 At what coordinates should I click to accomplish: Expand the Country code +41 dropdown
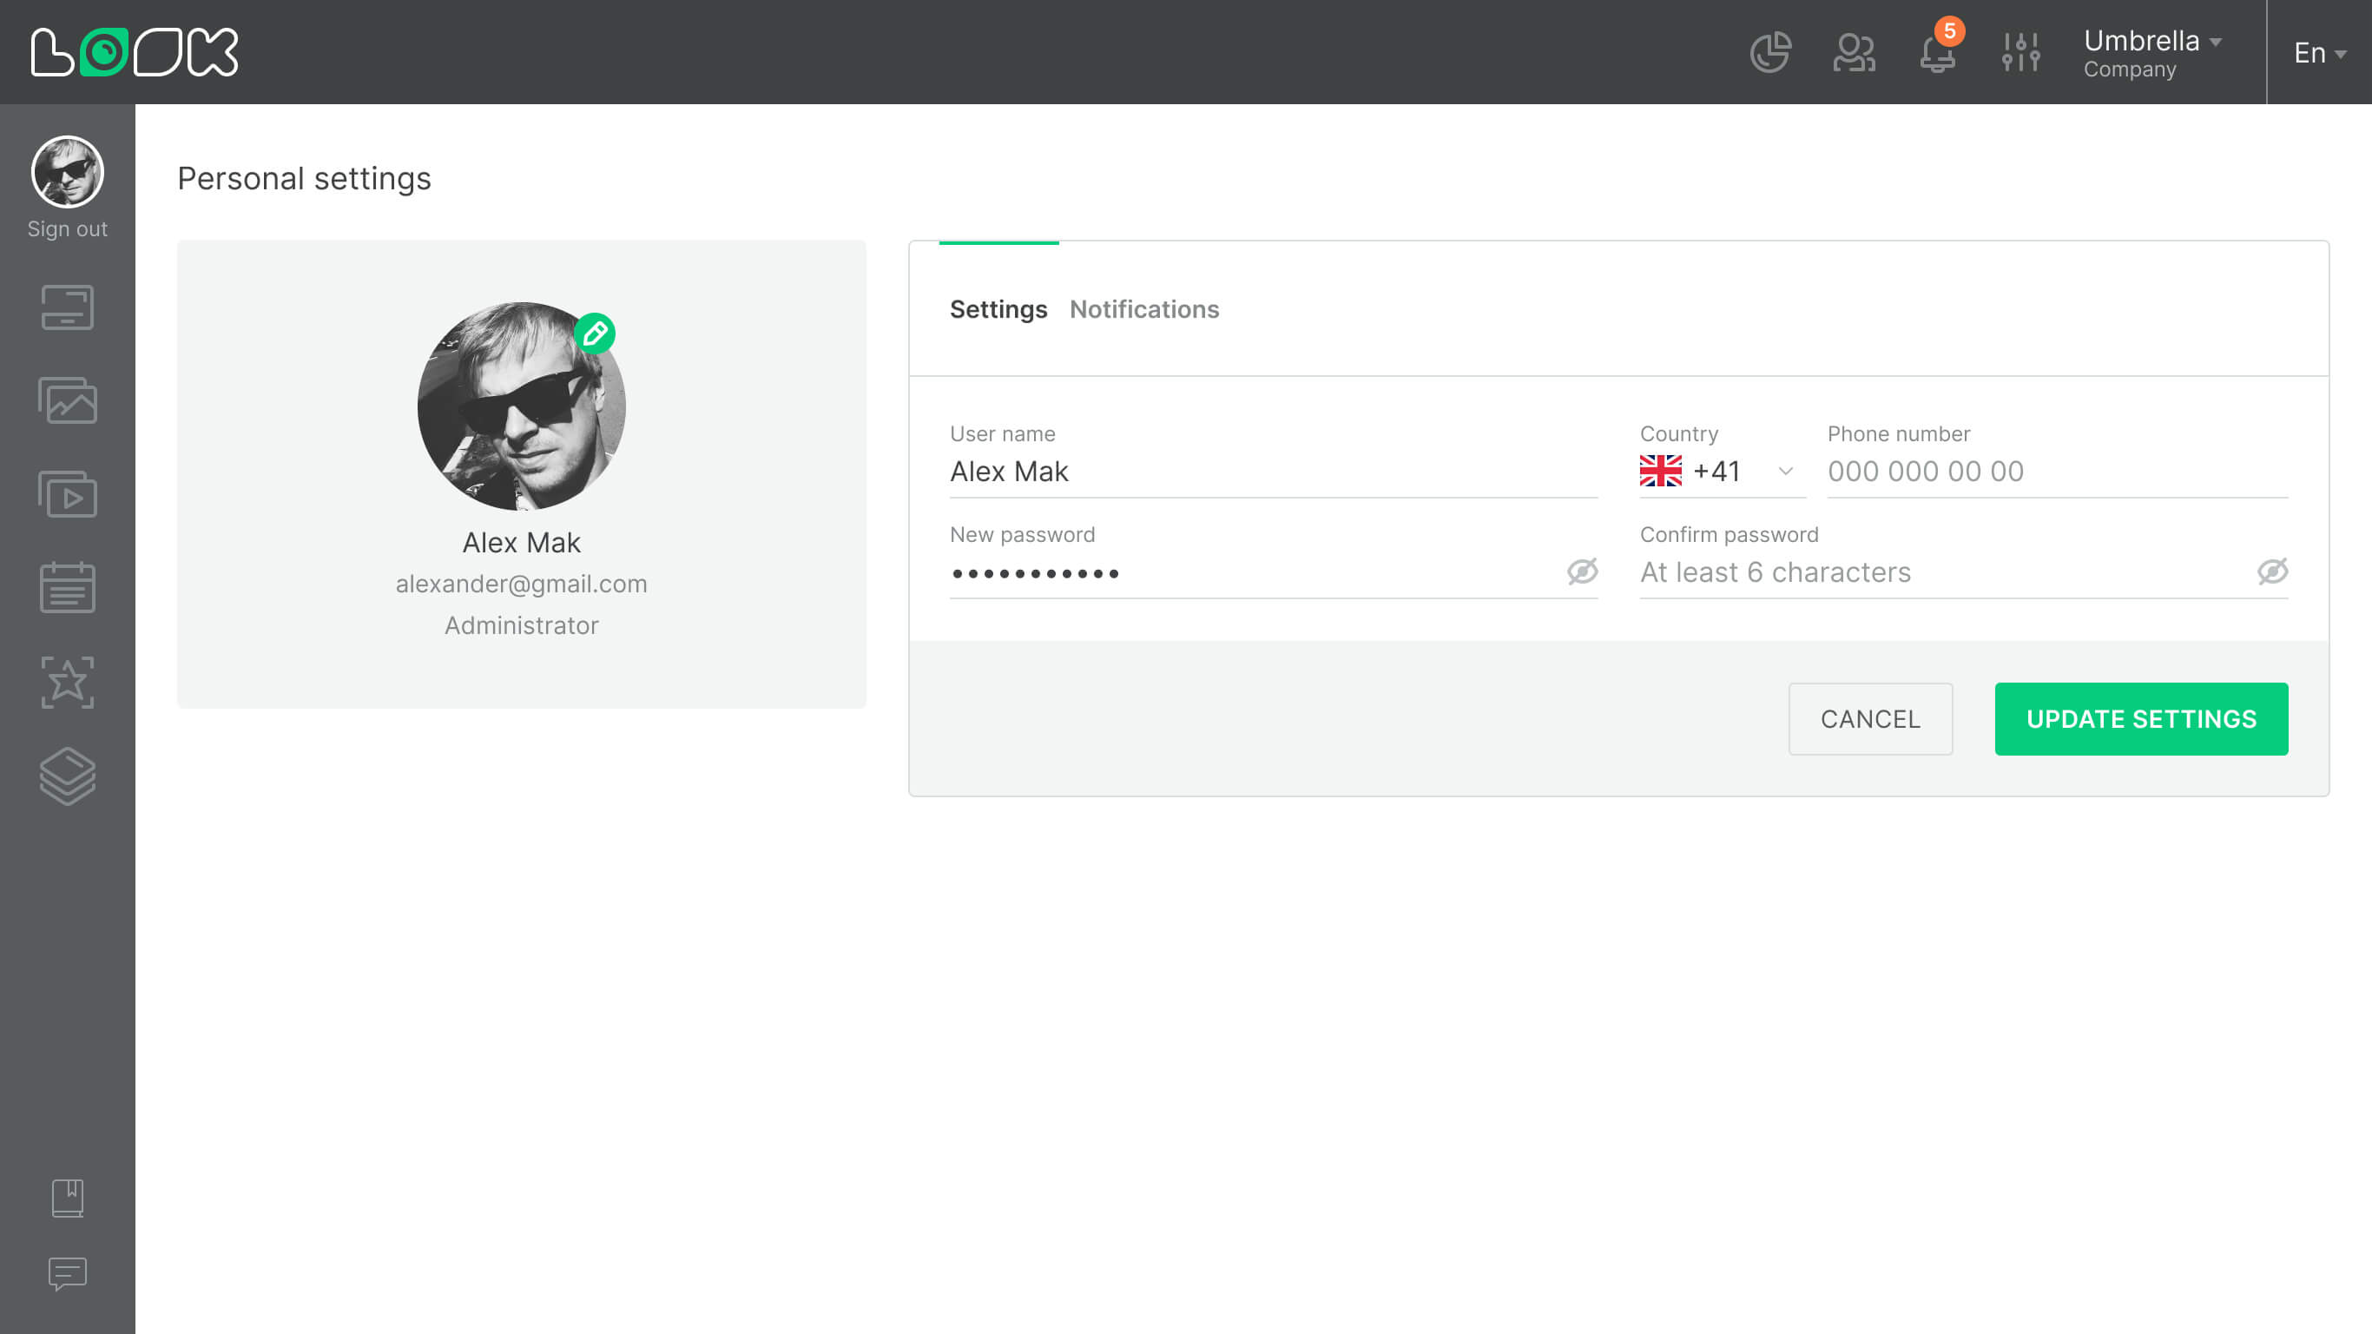click(1784, 472)
